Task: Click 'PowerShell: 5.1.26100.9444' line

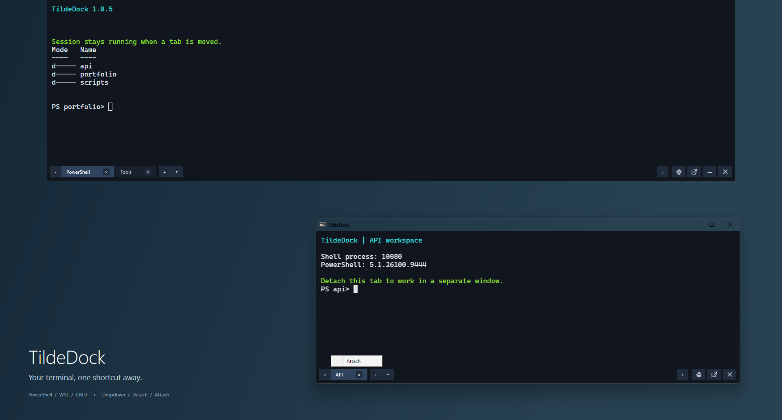Action: (373, 265)
